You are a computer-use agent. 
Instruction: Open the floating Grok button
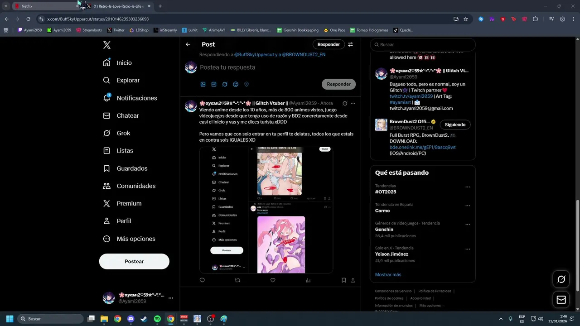561,279
